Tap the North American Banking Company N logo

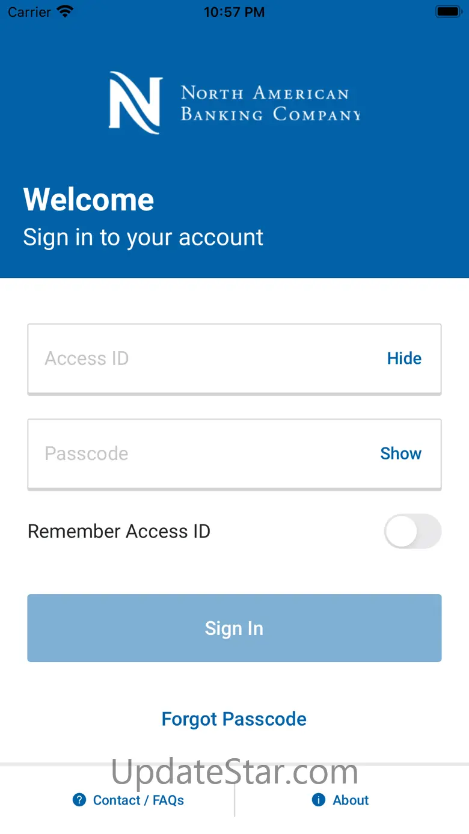(x=135, y=103)
